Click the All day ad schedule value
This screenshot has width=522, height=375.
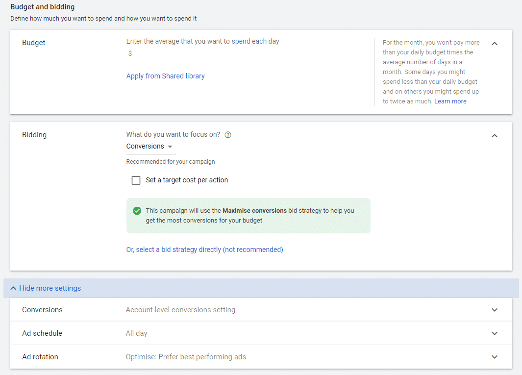[x=136, y=333]
